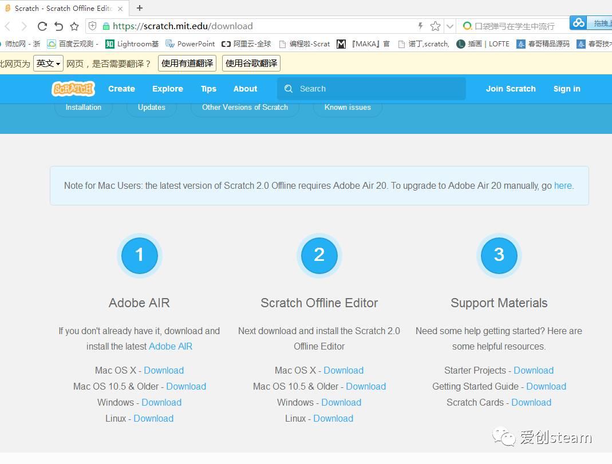The image size is (612, 464).
Task: Click Join Scratch
Action: (x=511, y=89)
